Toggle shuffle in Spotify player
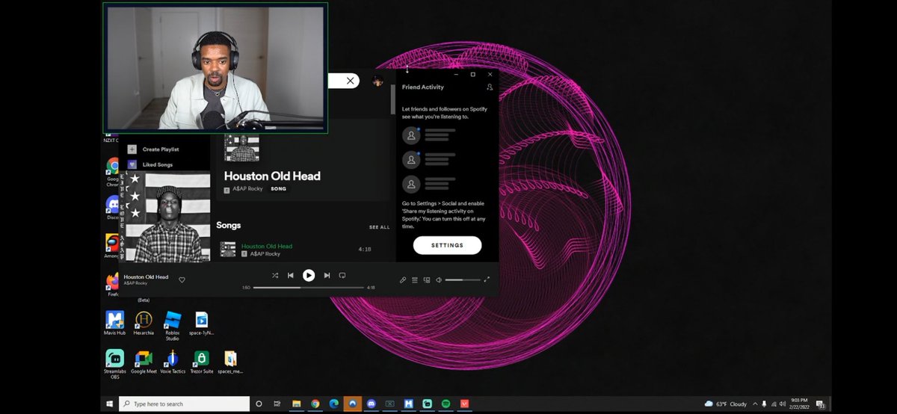 click(274, 276)
